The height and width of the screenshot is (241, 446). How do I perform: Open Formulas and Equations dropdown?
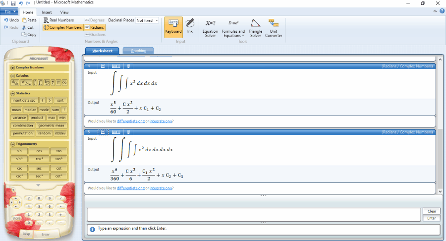click(x=233, y=28)
